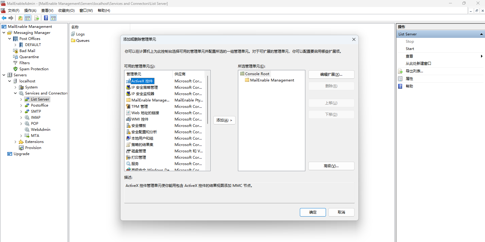
Task: Open the 查看(V) menu
Action: pyautogui.click(x=47, y=11)
